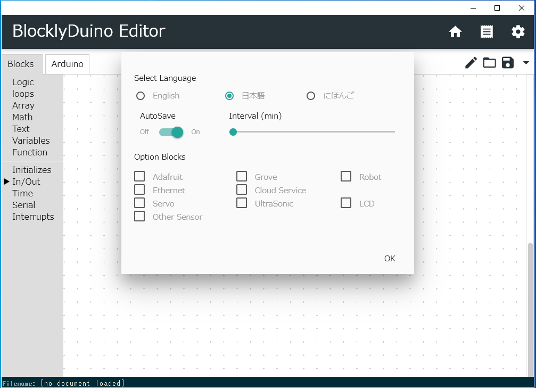This screenshot has width=536, height=388.
Task: Open the document list icon in the header
Action: coord(486,32)
